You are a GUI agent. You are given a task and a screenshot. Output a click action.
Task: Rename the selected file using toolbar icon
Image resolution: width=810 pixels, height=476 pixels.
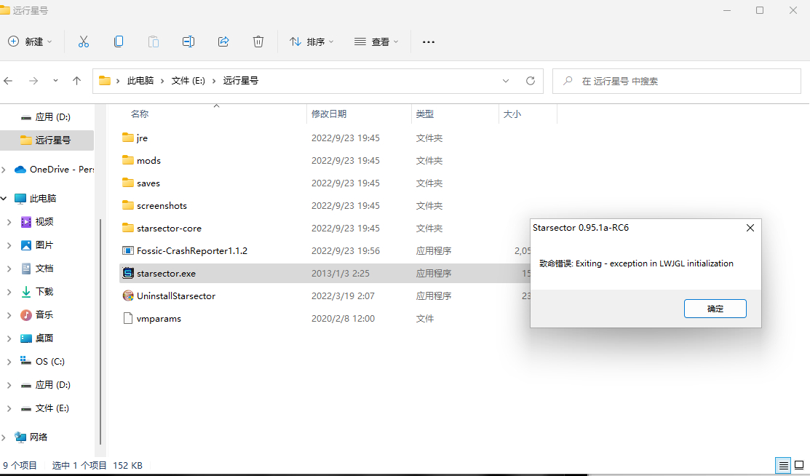click(188, 41)
